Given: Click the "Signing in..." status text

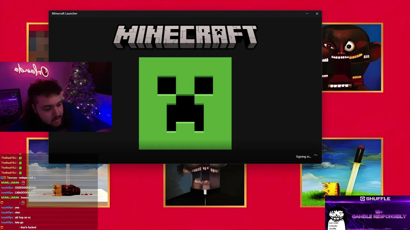Looking at the screenshot, I should coord(303,157).
